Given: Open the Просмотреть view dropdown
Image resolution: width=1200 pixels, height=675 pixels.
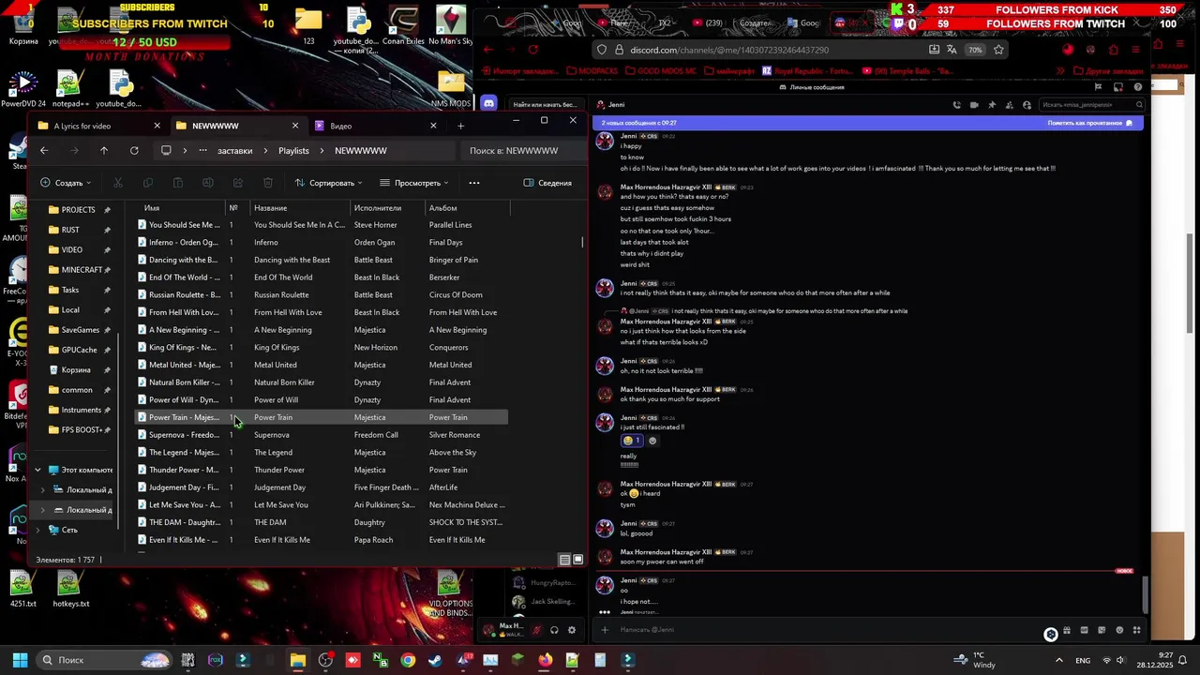Looking at the screenshot, I should point(414,183).
